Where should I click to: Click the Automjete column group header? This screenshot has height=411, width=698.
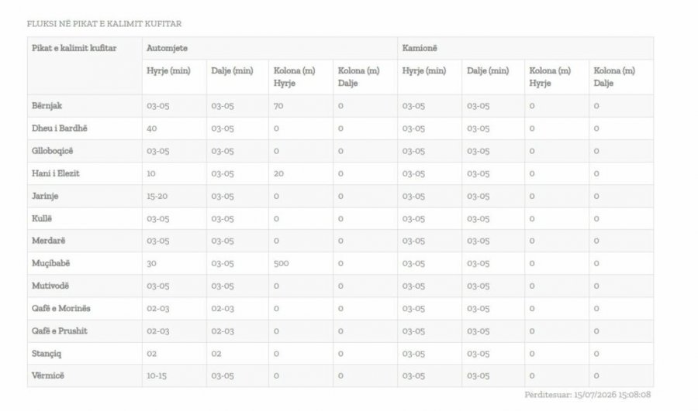pos(167,48)
